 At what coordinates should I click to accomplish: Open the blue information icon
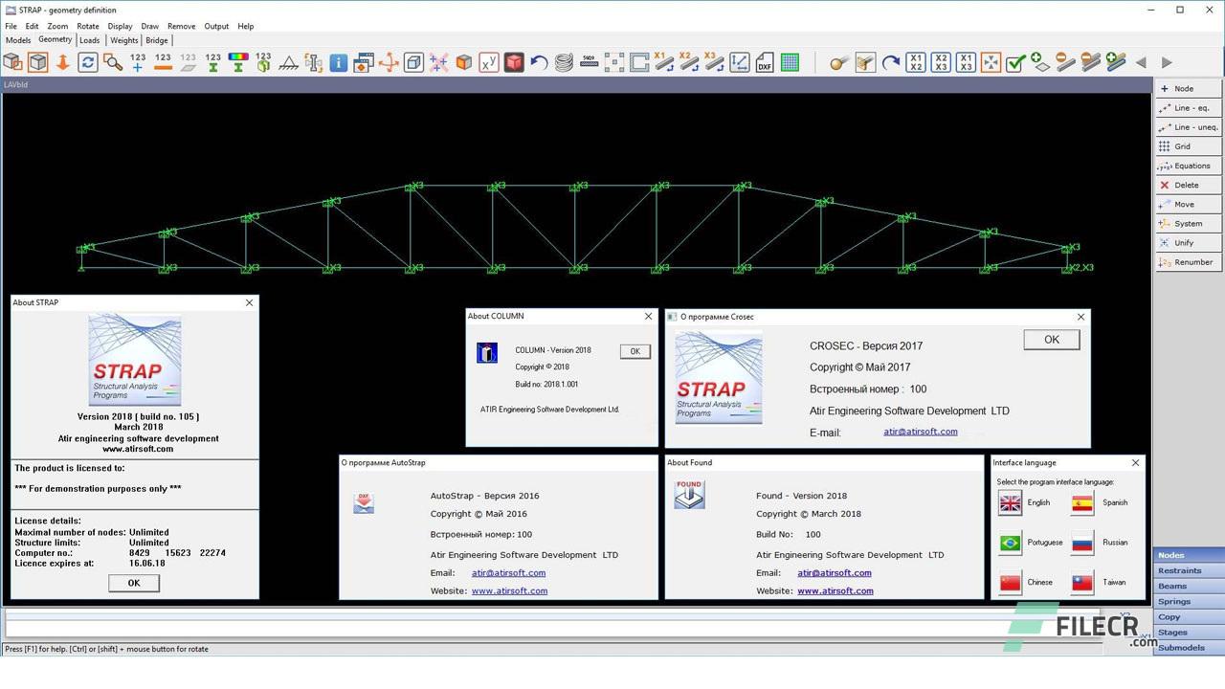[338, 62]
